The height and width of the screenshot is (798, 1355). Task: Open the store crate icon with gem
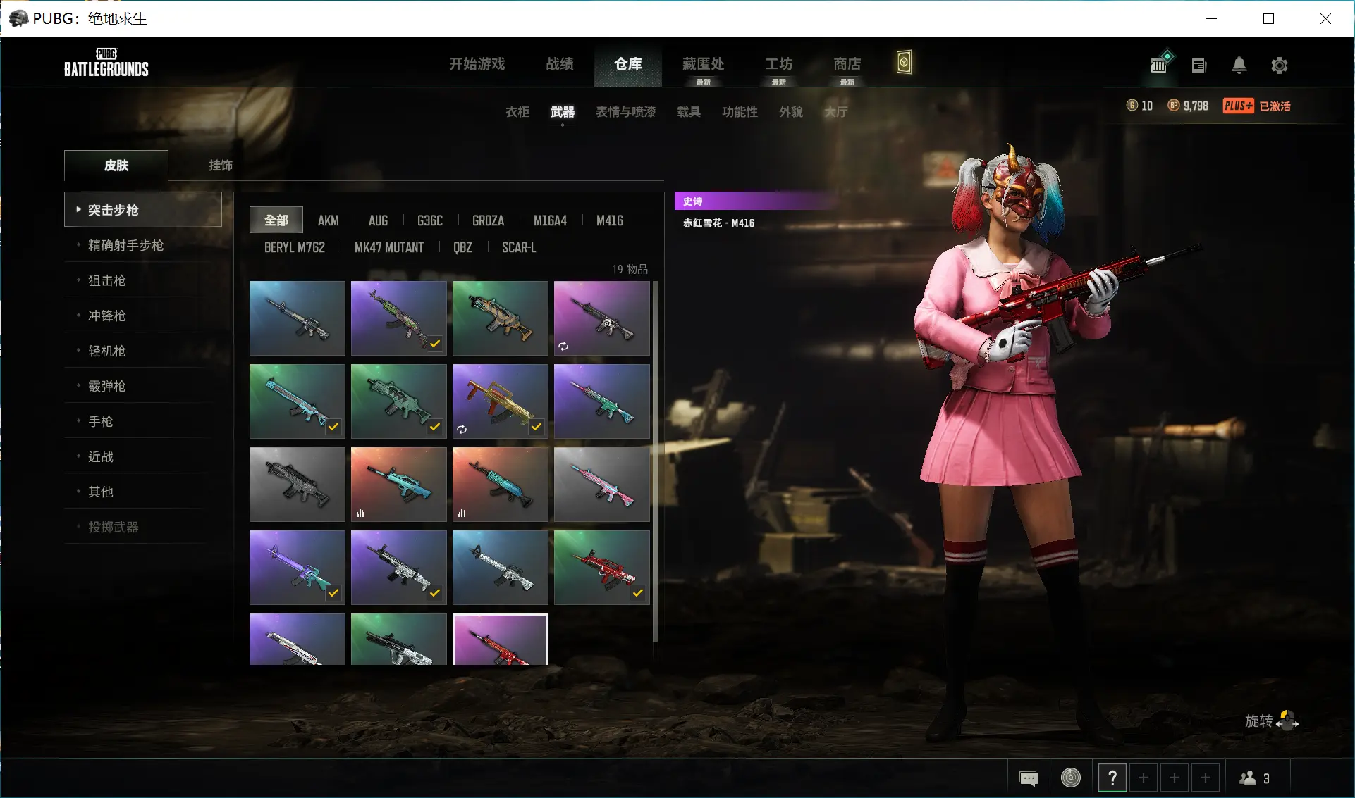(1160, 62)
